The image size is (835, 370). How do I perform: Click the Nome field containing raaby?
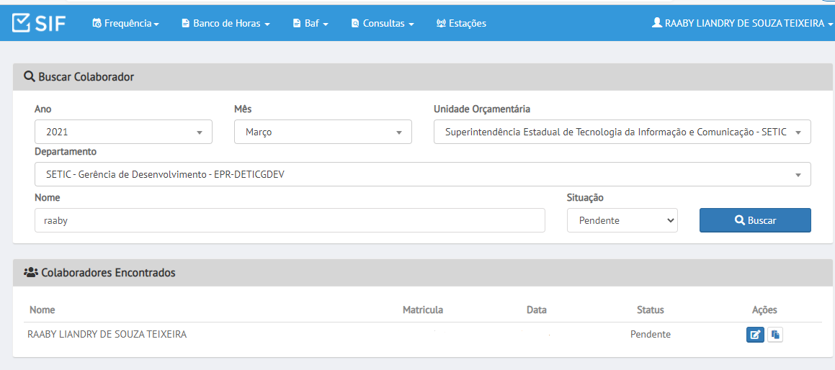[x=290, y=220]
